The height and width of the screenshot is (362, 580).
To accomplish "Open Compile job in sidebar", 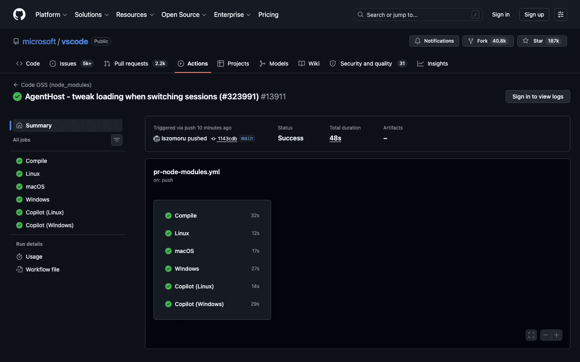I will [68, 161].
